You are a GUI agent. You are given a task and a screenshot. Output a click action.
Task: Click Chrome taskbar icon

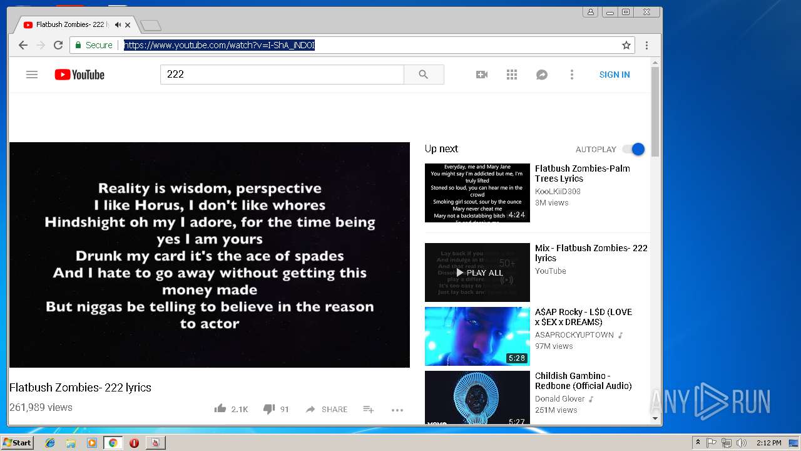[113, 443]
